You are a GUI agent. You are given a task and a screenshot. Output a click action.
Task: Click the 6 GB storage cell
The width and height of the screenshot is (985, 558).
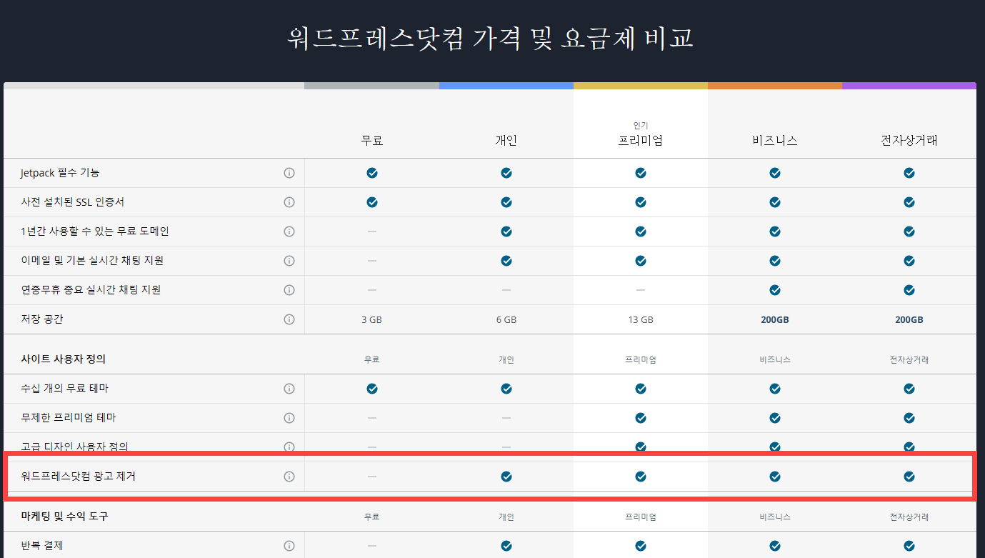pos(506,320)
